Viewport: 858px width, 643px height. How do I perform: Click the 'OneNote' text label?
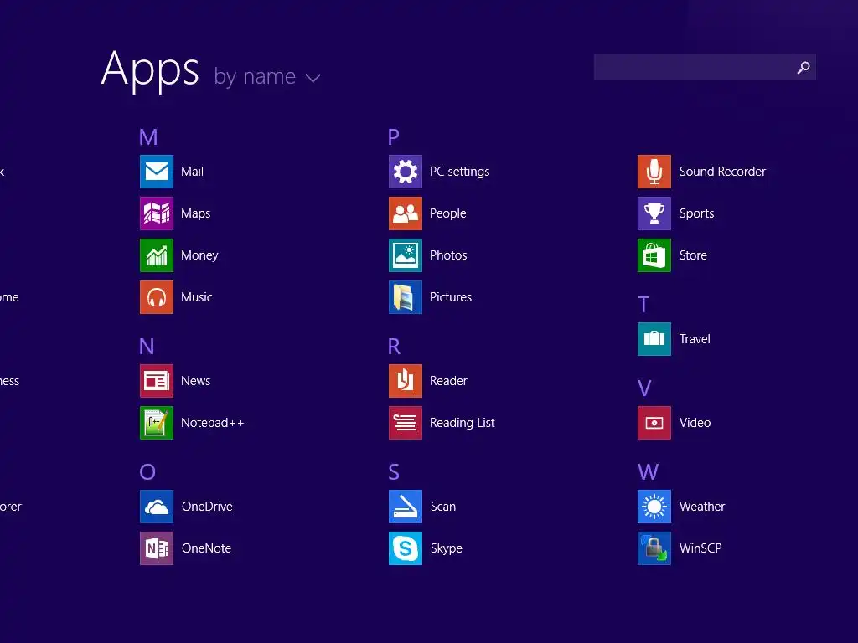tap(206, 548)
